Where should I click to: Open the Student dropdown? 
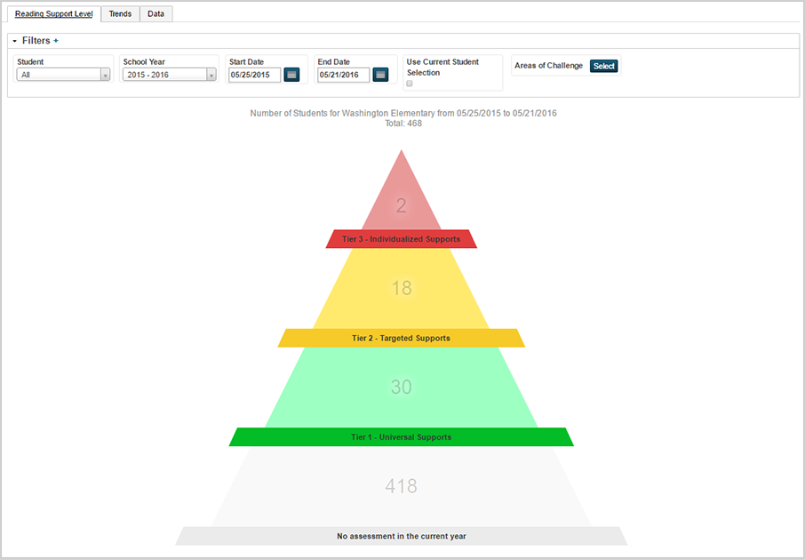pyautogui.click(x=63, y=75)
